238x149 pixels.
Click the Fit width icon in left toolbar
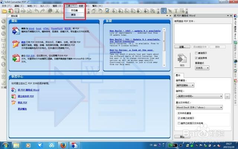(3, 40)
